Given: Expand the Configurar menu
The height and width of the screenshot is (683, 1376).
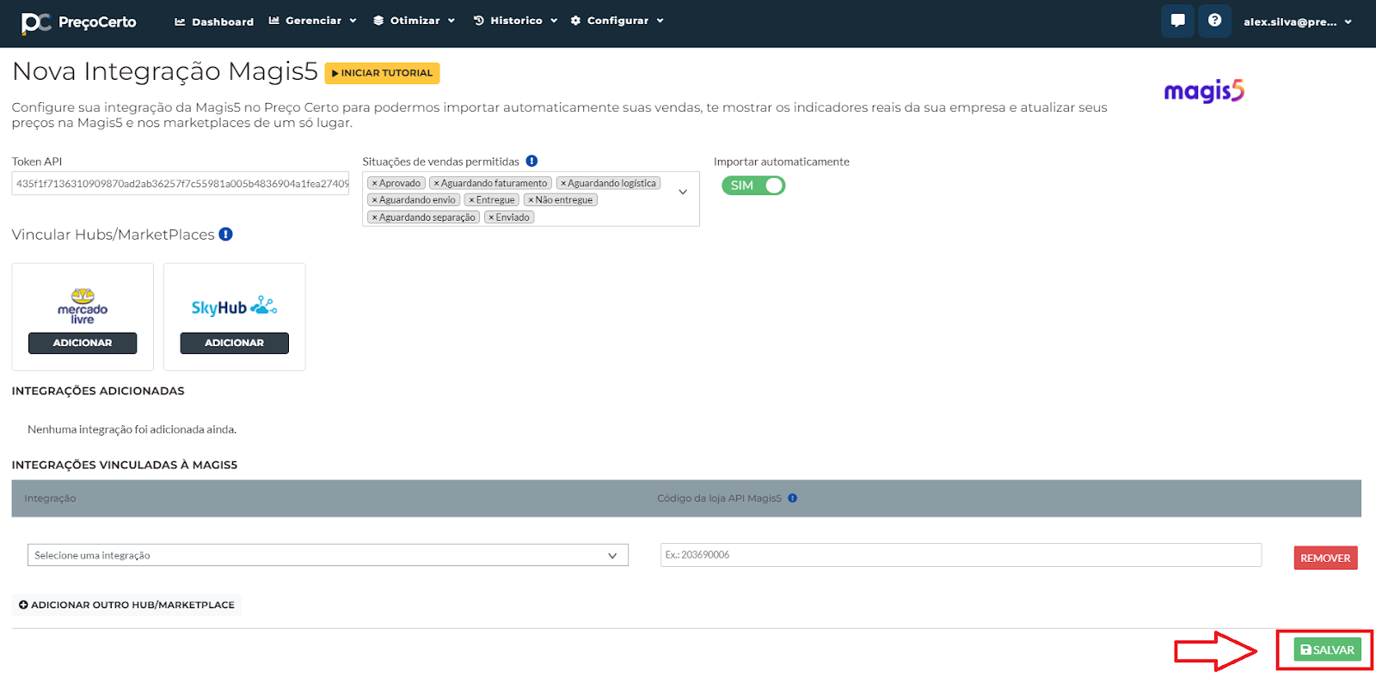Looking at the screenshot, I should 617,21.
